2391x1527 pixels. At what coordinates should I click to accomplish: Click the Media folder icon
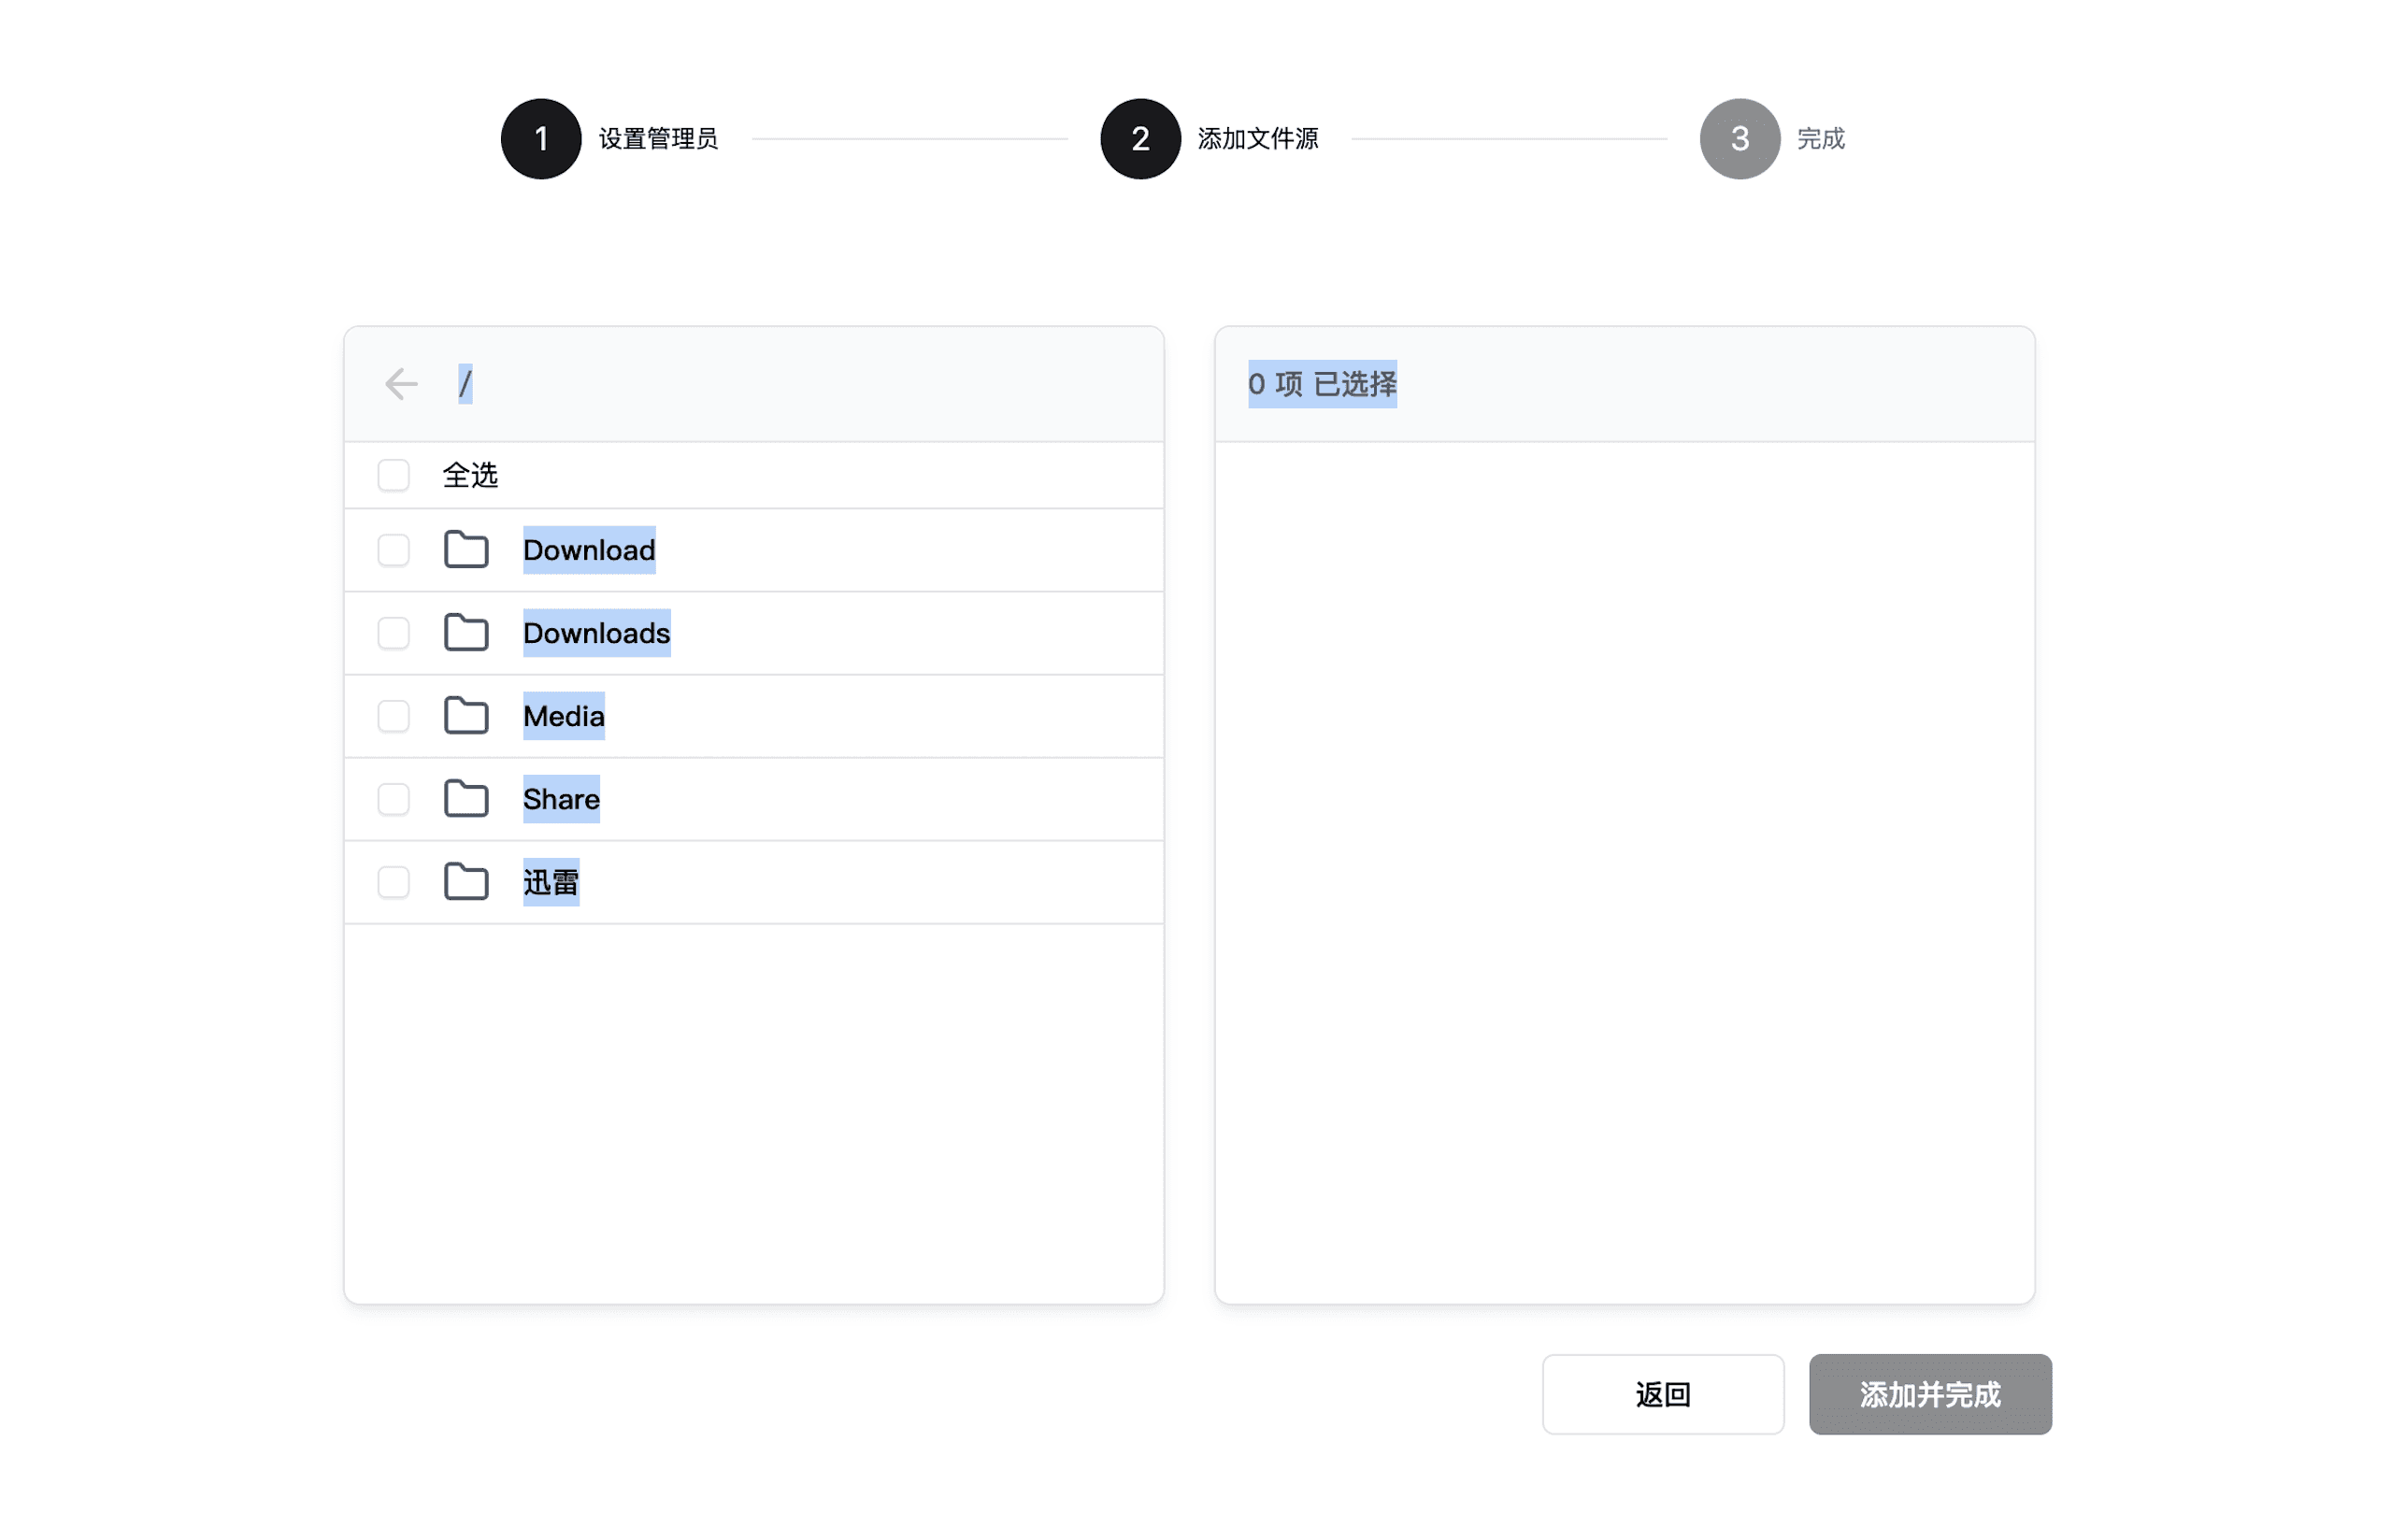(465, 716)
